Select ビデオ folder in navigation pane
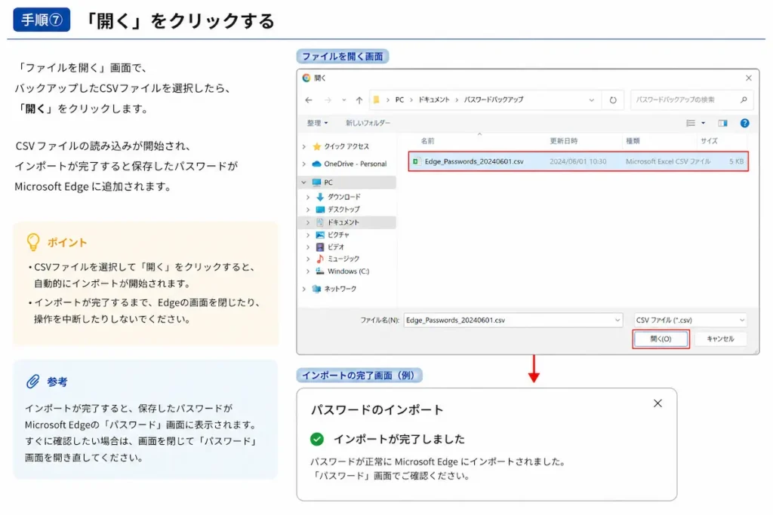Image resolution: width=773 pixels, height=515 pixels. (x=336, y=247)
